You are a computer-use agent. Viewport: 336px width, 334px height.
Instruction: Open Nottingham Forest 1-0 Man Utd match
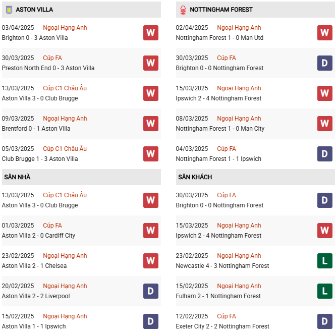pyautogui.click(x=219, y=38)
